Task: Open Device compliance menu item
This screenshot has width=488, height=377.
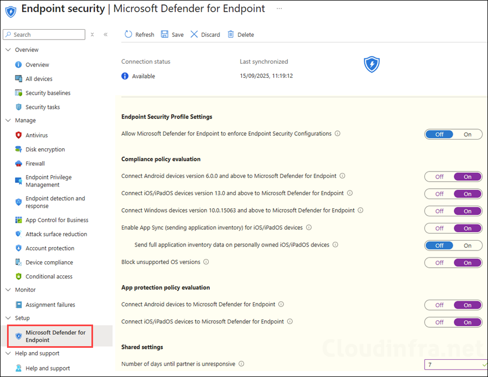Action: pos(49,262)
